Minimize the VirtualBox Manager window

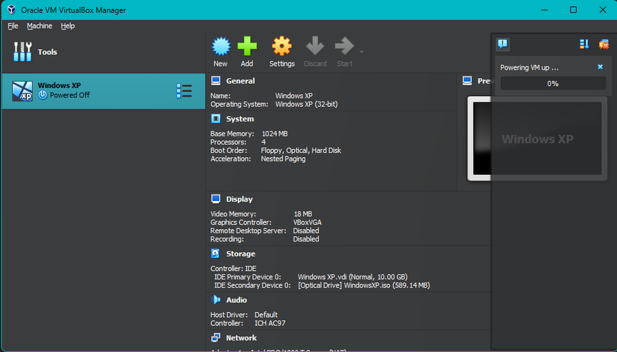click(544, 10)
